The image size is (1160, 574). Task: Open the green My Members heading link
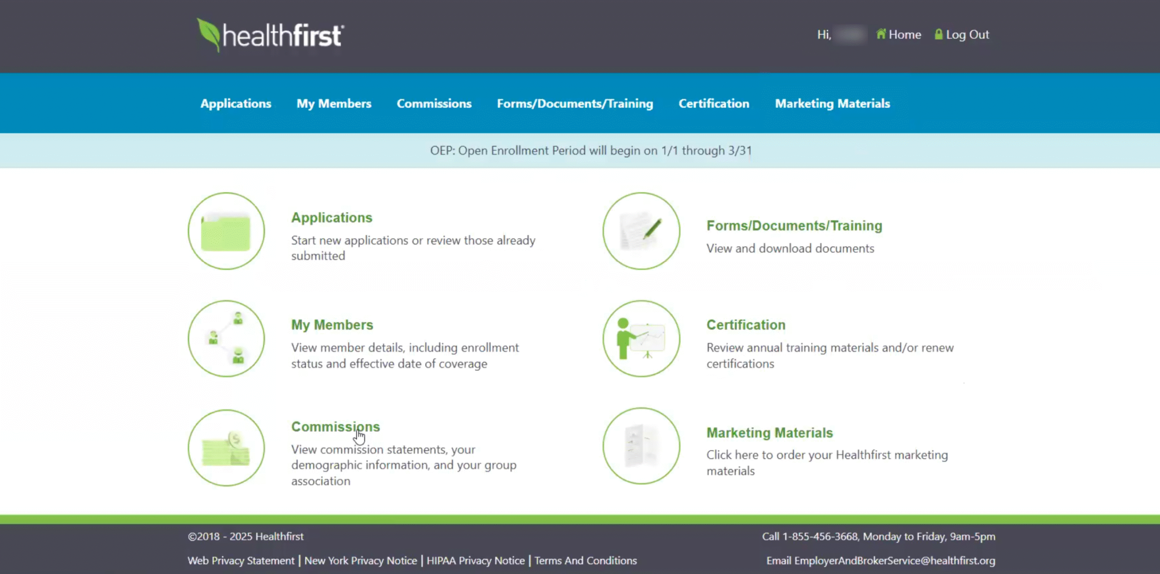(332, 325)
